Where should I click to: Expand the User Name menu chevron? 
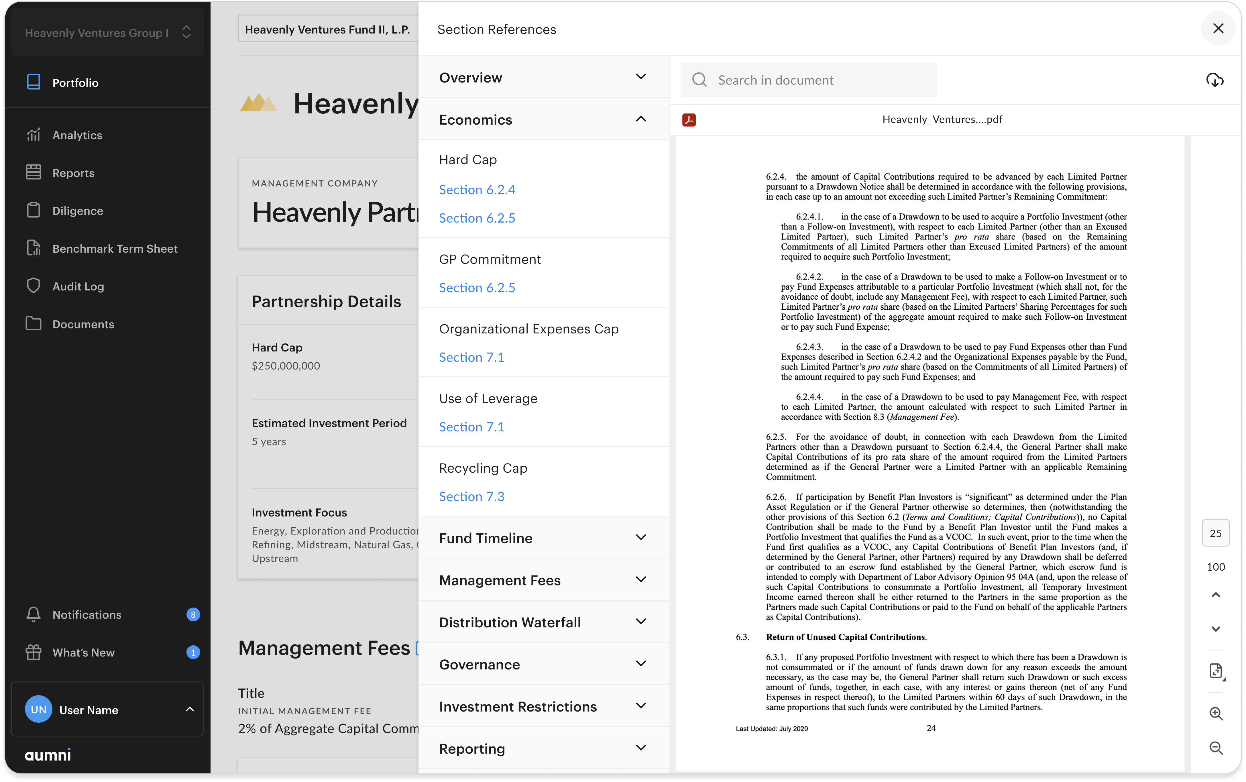click(190, 709)
